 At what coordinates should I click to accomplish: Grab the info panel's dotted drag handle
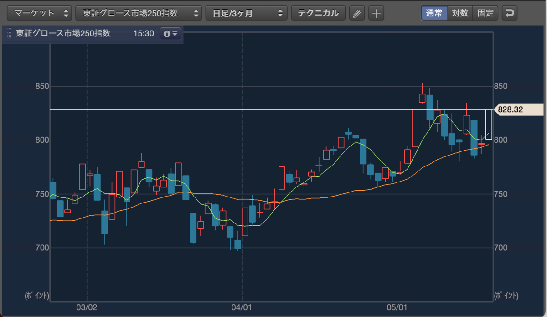click(10, 34)
